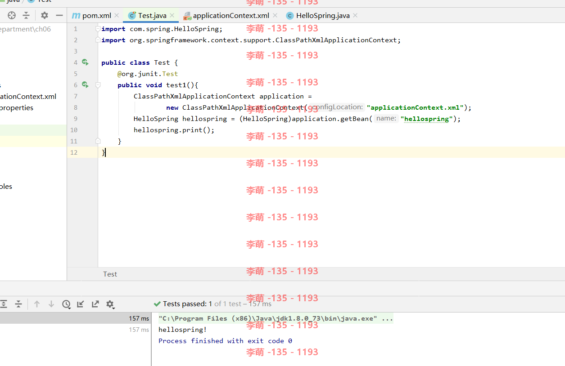
Task: Click the Test breadcrumb below the editor
Action: tap(110, 274)
